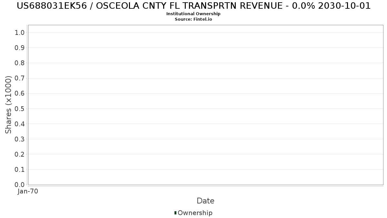The image size is (387, 218).
Task: Select the Date x-axis title
Action: pyautogui.click(x=205, y=201)
